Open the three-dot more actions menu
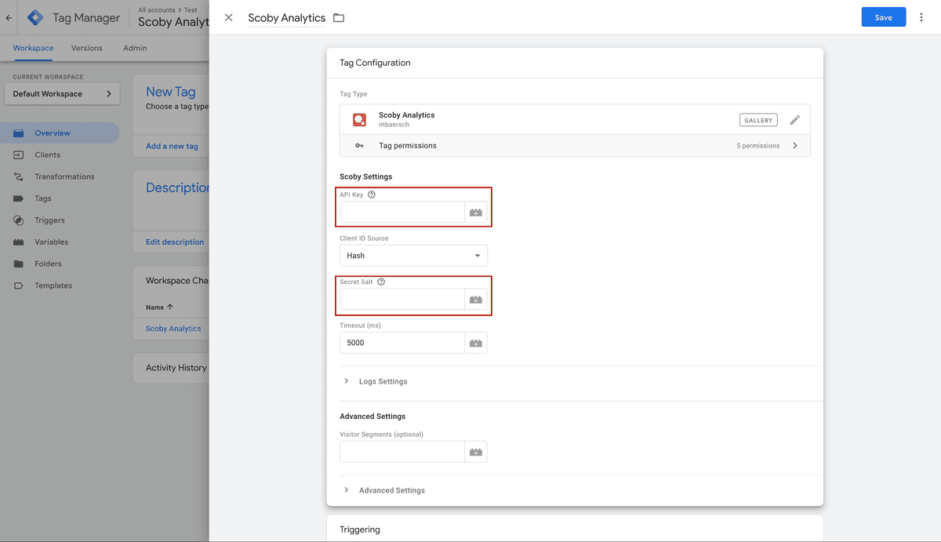 (x=921, y=17)
